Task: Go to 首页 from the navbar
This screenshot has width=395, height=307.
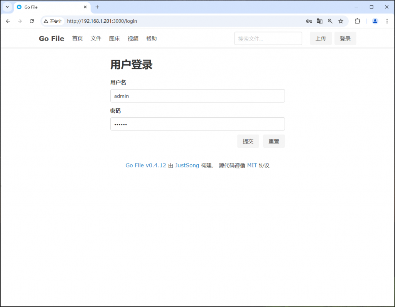Action: [77, 38]
